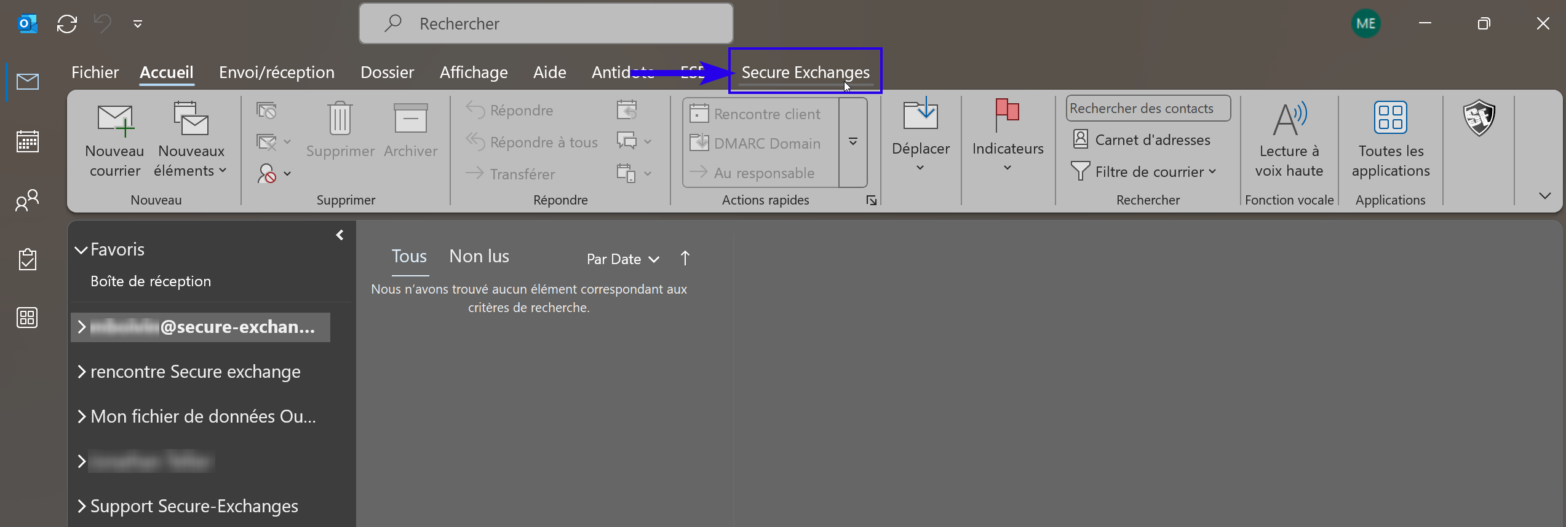This screenshot has width=1566, height=527.
Task: Show the Non lus messages filter
Action: (x=479, y=257)
